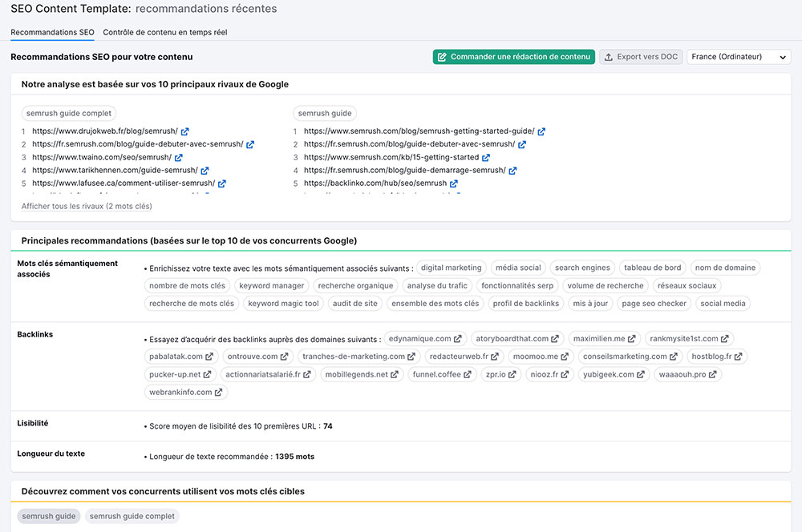Open external icon next to lafusee.ca comment-utiliser-semrush
Screen dimensions: 802x532
click(x=222, y=183)
